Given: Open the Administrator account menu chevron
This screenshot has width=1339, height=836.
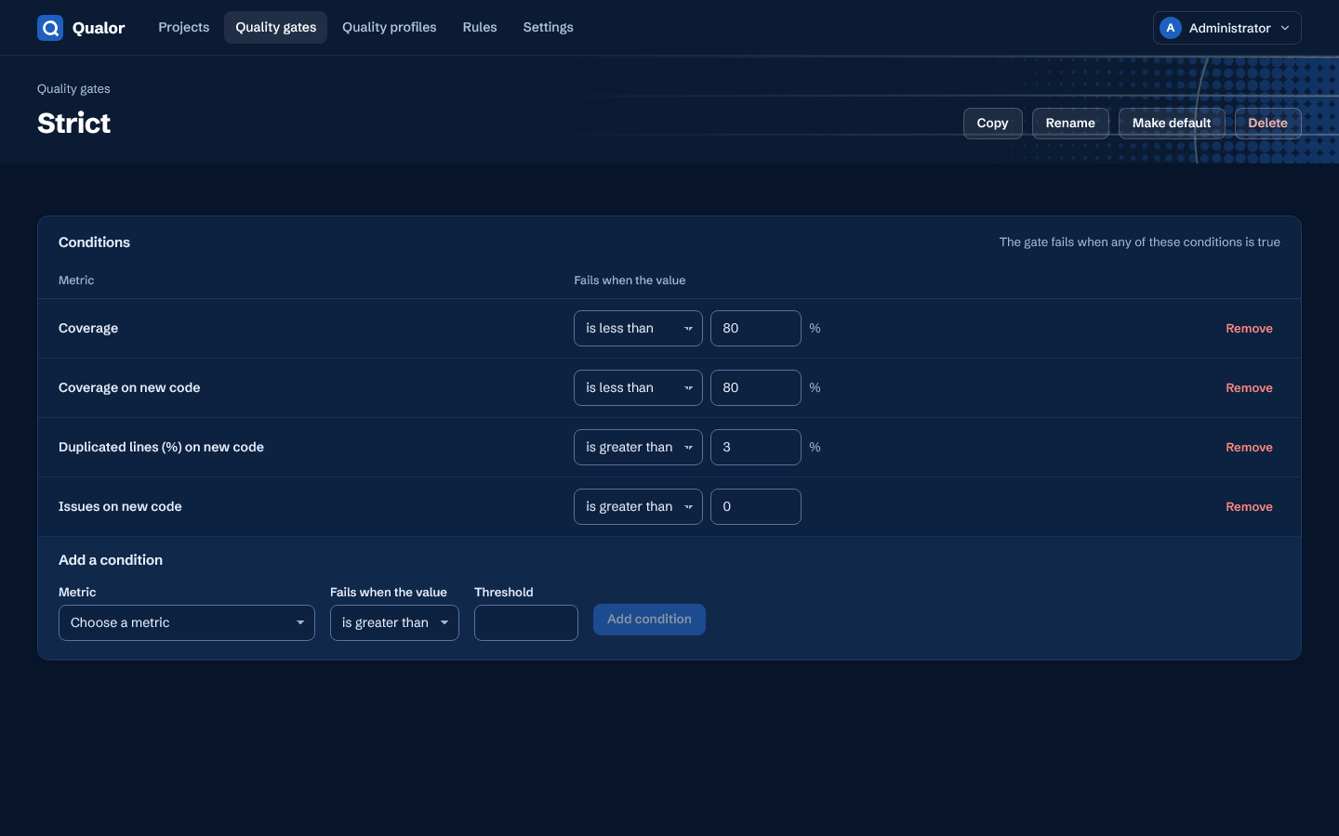Looking at the screenshot, I should [1285, 28].
